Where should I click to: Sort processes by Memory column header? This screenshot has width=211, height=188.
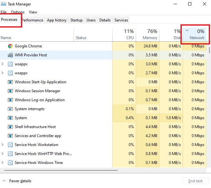(x=148, y=35)
